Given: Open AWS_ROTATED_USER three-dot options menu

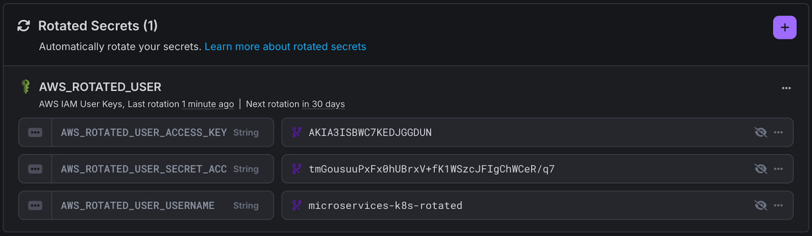Looking at the screenshot, I should [786, 88].
